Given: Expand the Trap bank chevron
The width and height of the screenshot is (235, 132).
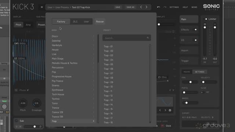Looking at the screenshot, I should point(94,121).
